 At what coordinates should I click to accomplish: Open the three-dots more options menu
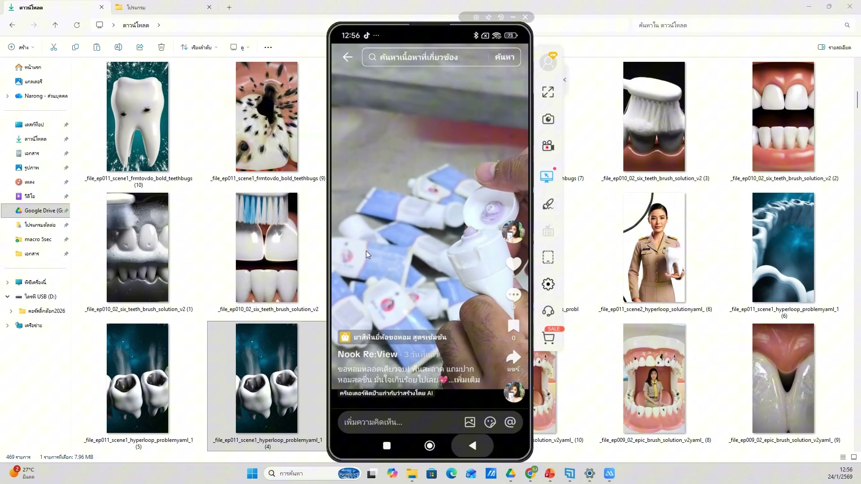click(x=268, y=47)
